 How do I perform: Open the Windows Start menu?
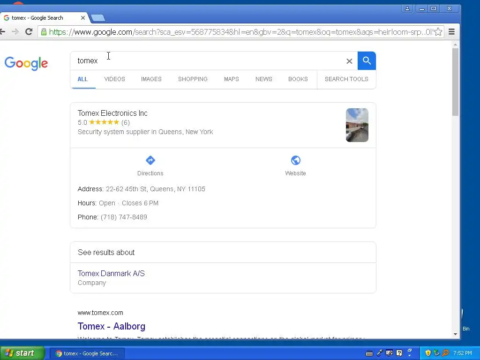pos(22,353)
